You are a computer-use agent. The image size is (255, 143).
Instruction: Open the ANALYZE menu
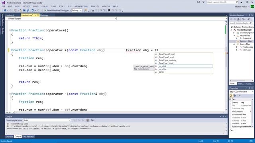[95, 6]
